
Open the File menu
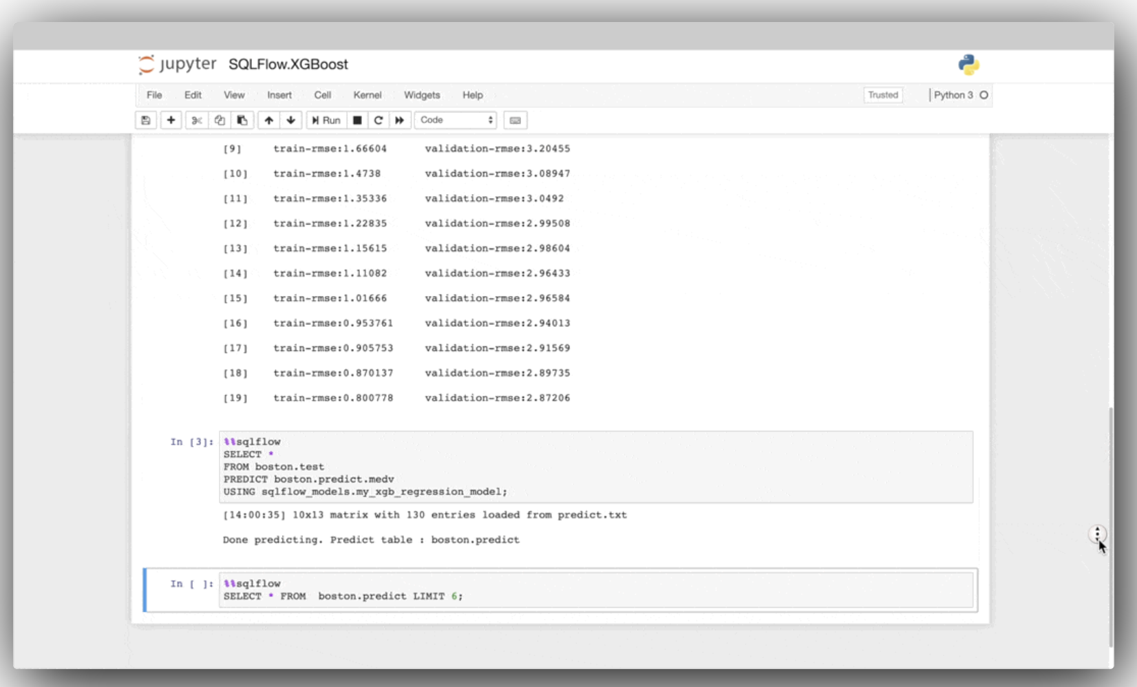(154, 95)
